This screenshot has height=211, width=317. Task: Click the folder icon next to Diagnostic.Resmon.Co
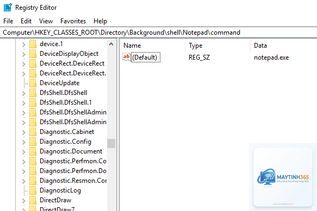33,181
